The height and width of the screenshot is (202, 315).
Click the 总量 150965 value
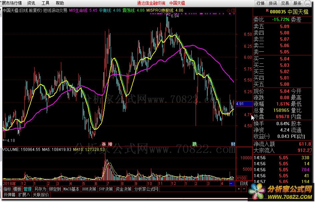pos(281,110)
